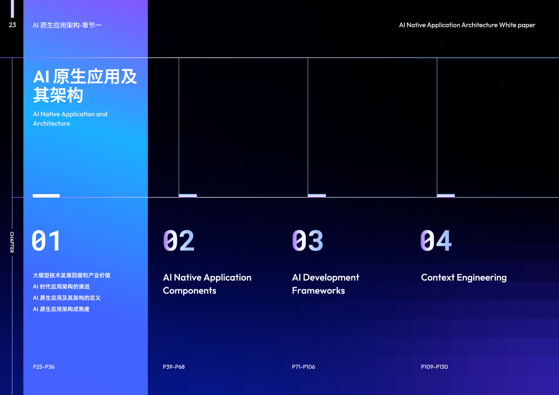Click 'AI 时代应用架构的演进' line
Viewport: 559px width, 395px height.
click(61, 287)
